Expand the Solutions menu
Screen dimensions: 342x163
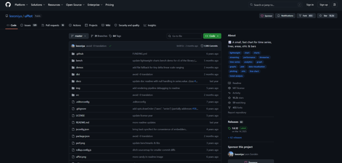click(x=38, y=5)
